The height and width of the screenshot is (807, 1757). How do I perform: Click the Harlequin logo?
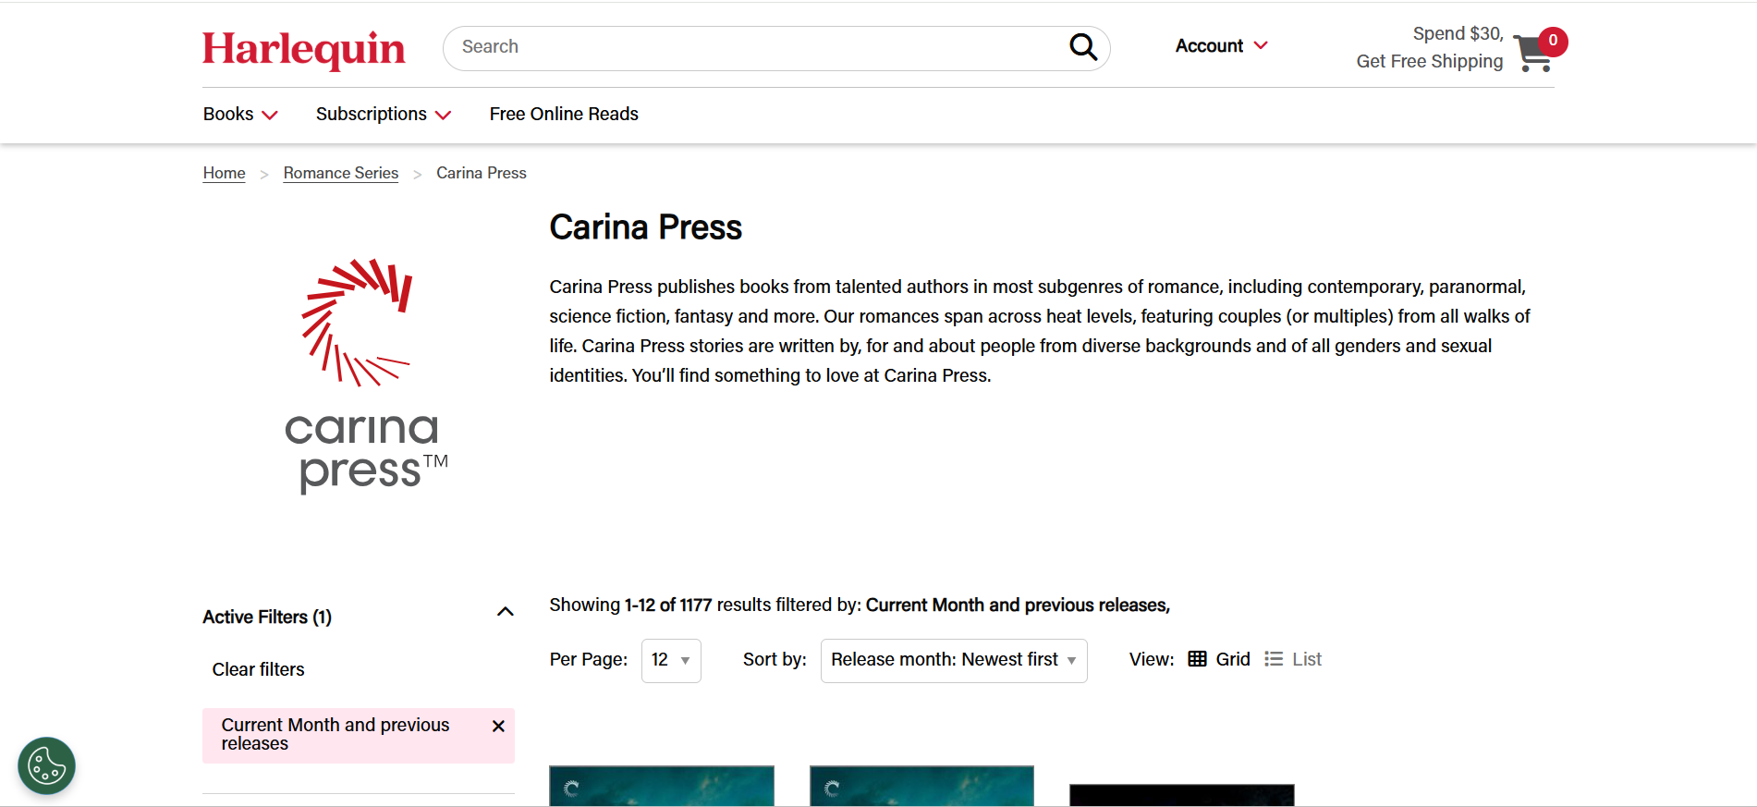304,49
